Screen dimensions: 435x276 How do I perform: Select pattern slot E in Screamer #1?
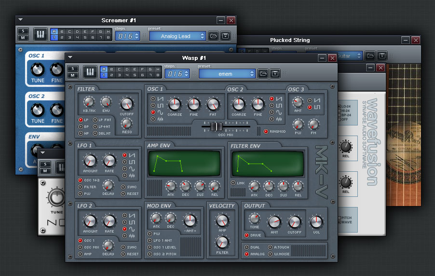(85, 32)
